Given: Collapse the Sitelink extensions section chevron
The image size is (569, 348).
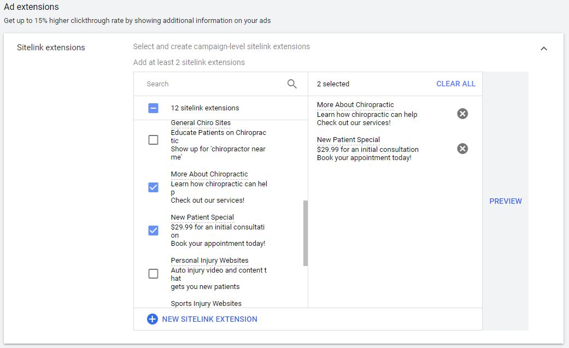Looking at the screenshot, I should click(543, 48).
